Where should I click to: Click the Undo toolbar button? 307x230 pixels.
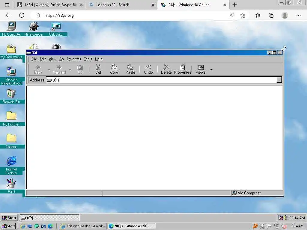[x=148, y=69]
